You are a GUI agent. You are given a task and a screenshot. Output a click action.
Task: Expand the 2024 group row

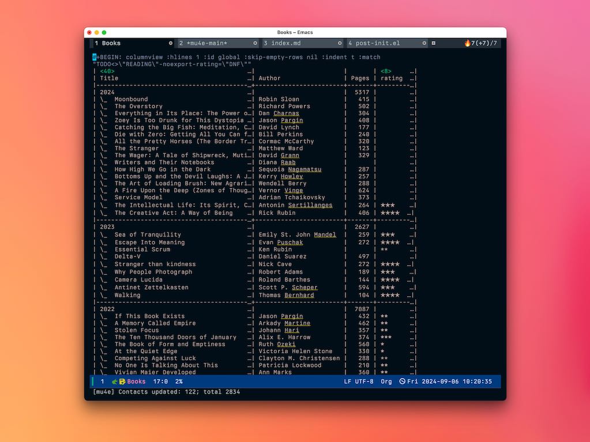pos(107,92)
